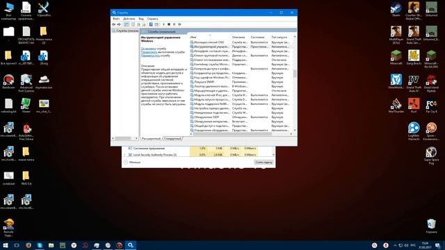Select the Инструментарий управления service row
This screenshot has height=250, width=445.
click(241, 47)
